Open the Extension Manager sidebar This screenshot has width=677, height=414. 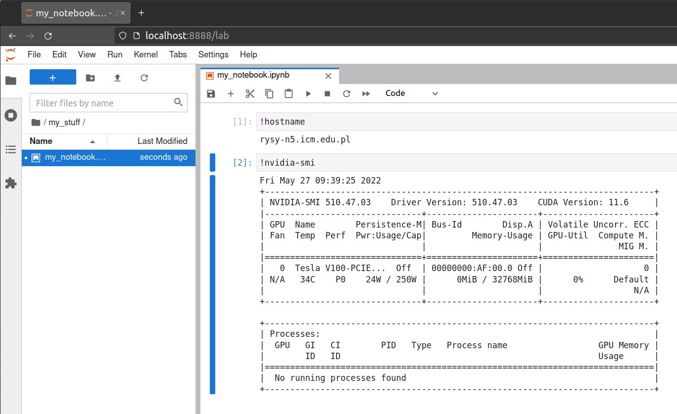10,184
